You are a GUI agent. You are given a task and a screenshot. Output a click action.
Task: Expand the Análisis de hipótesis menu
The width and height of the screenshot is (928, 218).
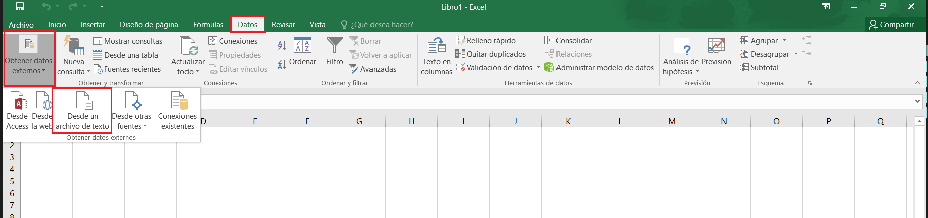(681, 56)
